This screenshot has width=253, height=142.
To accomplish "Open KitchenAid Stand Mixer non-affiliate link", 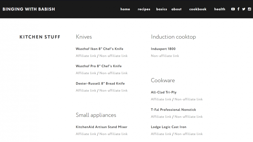I will 114,134.
